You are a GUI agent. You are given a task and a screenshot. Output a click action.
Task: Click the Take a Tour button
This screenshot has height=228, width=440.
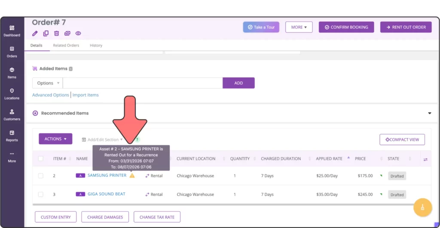click(261, 27)
